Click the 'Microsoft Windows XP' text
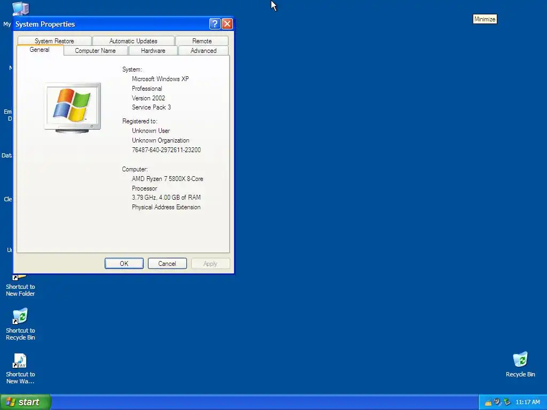This screenshot has width=547, height=410. coord(160,79)
